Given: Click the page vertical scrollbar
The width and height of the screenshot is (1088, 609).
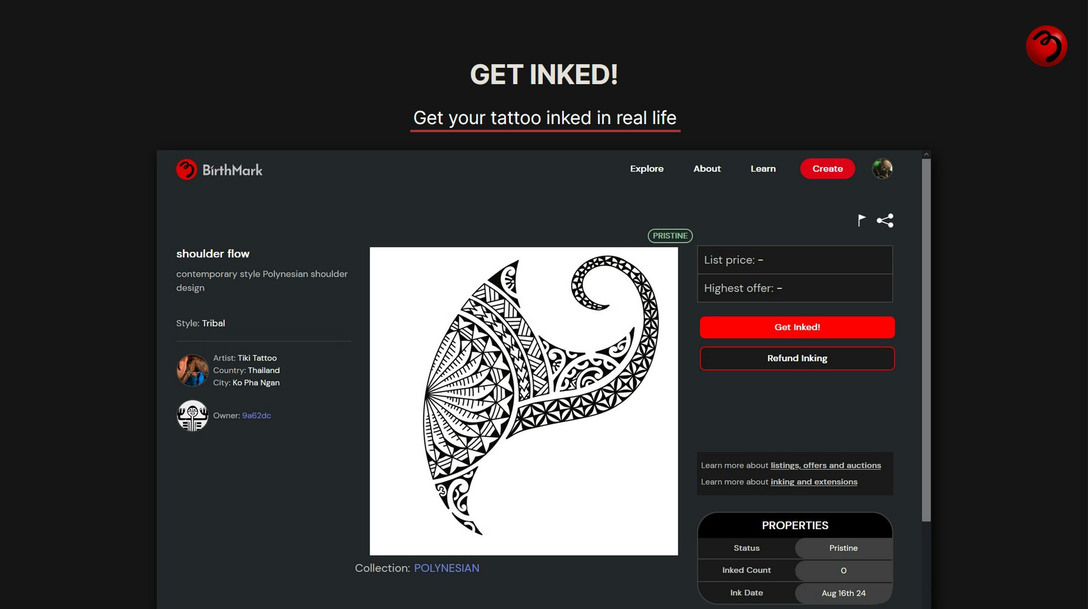Looking at the screenshot, I should click(x=926, y=339).
